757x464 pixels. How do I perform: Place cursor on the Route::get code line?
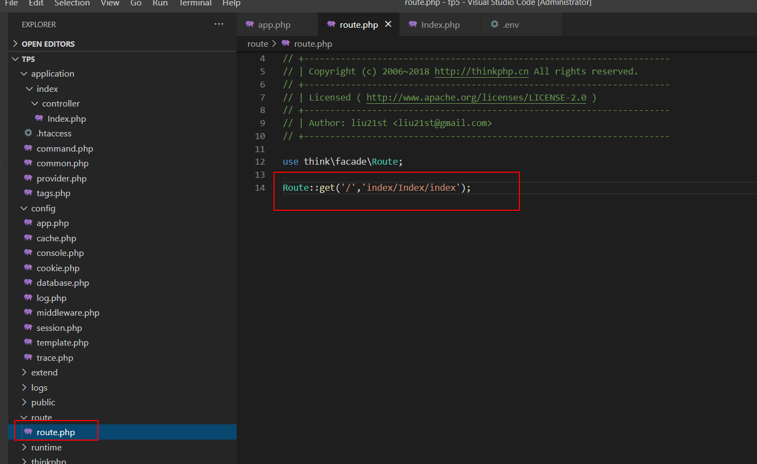pos(376,187)
